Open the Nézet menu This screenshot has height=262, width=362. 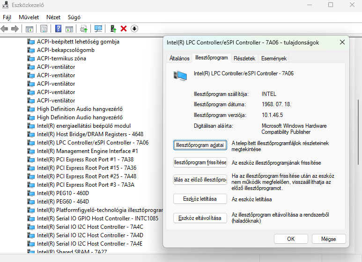point(53,17)
